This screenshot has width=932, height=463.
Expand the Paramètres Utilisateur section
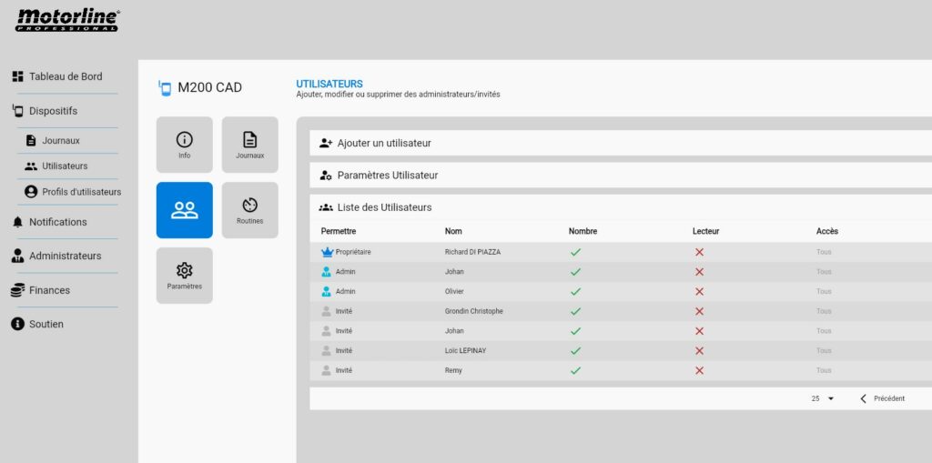(388, 175)
